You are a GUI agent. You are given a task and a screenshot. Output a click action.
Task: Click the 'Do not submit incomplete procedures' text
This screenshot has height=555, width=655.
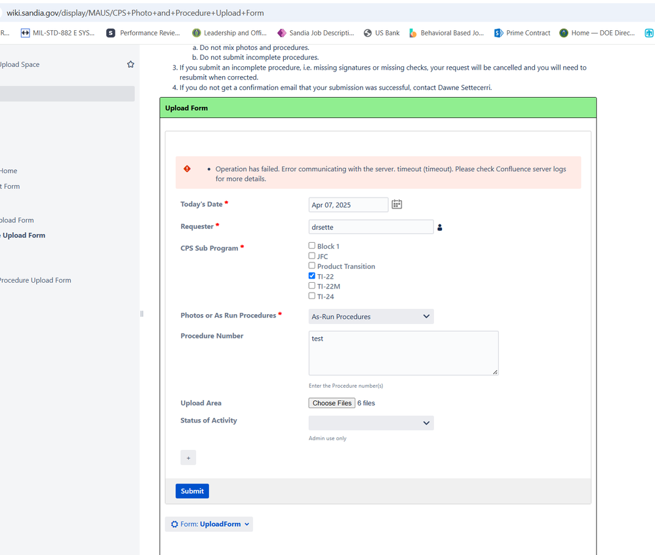[x=259, y=57]
